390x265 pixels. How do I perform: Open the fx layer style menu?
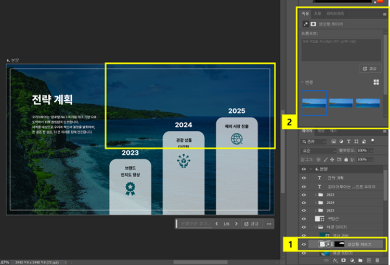click(x=335, y=260)
